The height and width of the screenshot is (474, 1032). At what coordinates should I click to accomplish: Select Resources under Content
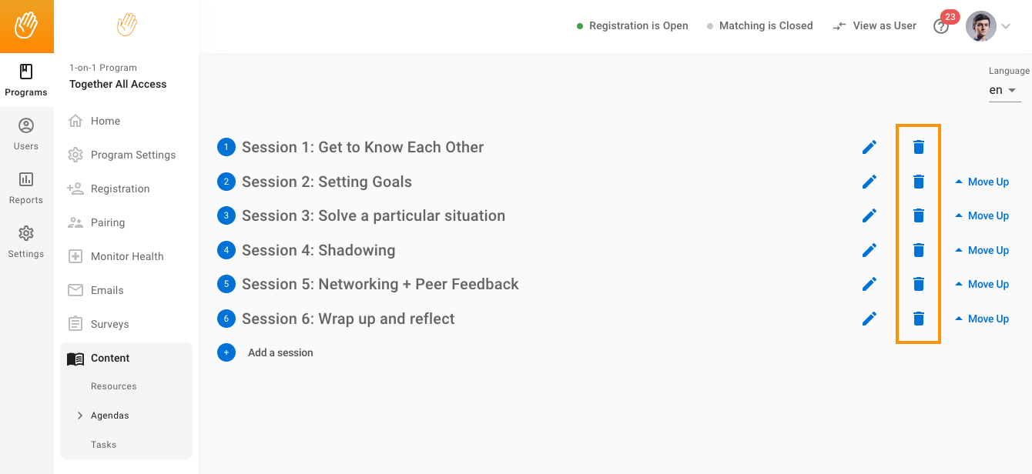(x=113, y=386)
